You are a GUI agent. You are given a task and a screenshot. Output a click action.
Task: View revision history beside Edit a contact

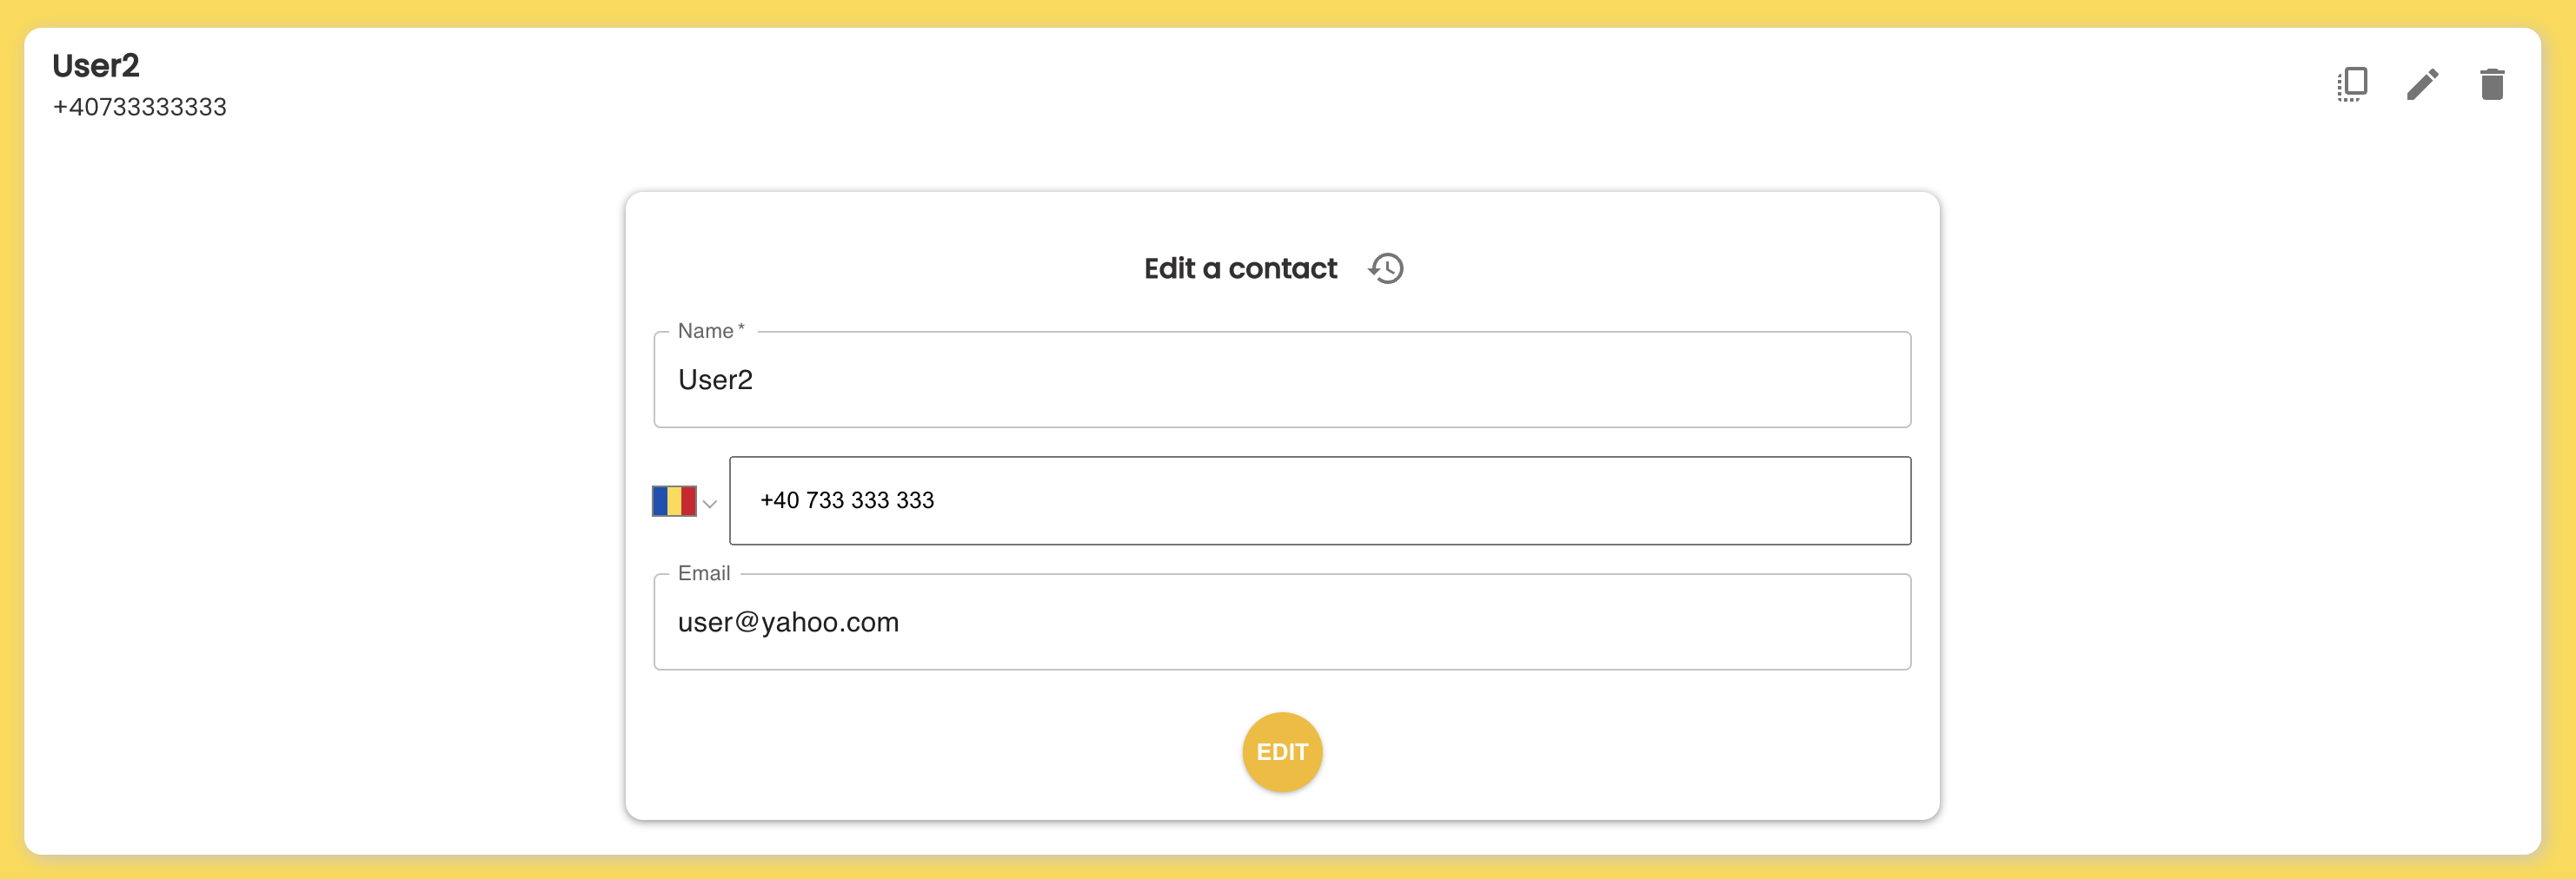coord(1386,268)
